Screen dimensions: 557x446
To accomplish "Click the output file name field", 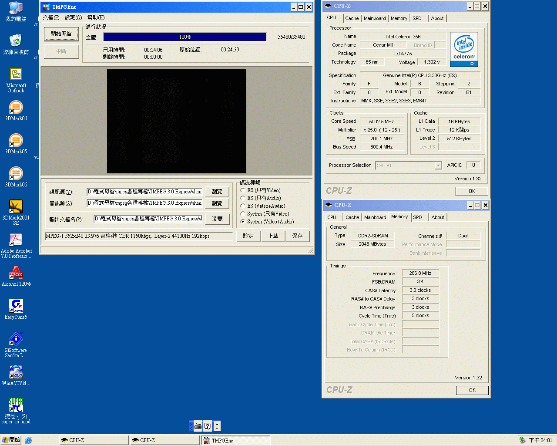I will pos(148,219).
